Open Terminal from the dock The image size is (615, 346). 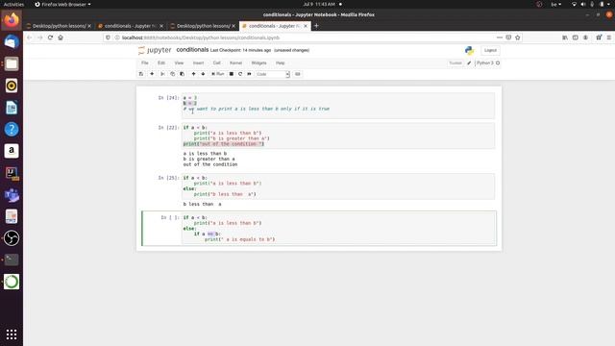point(12,259)
